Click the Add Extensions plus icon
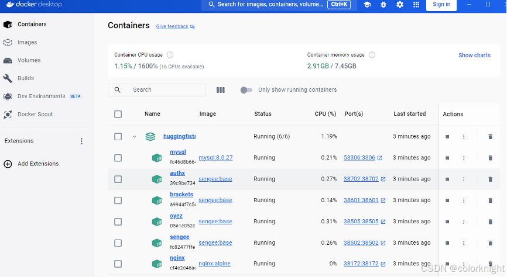This screenshot has width=507, height=277. pos(8,164)
